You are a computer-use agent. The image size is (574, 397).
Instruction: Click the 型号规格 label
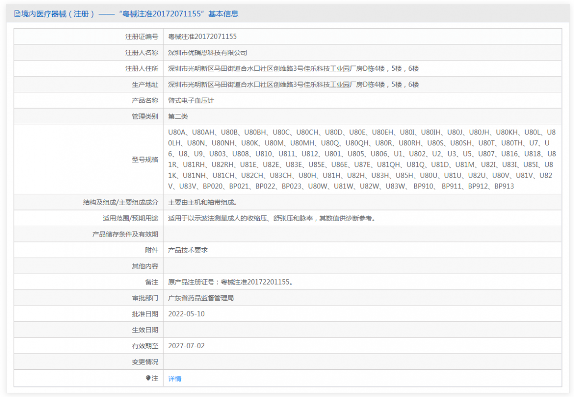click(x=145, y=159)
